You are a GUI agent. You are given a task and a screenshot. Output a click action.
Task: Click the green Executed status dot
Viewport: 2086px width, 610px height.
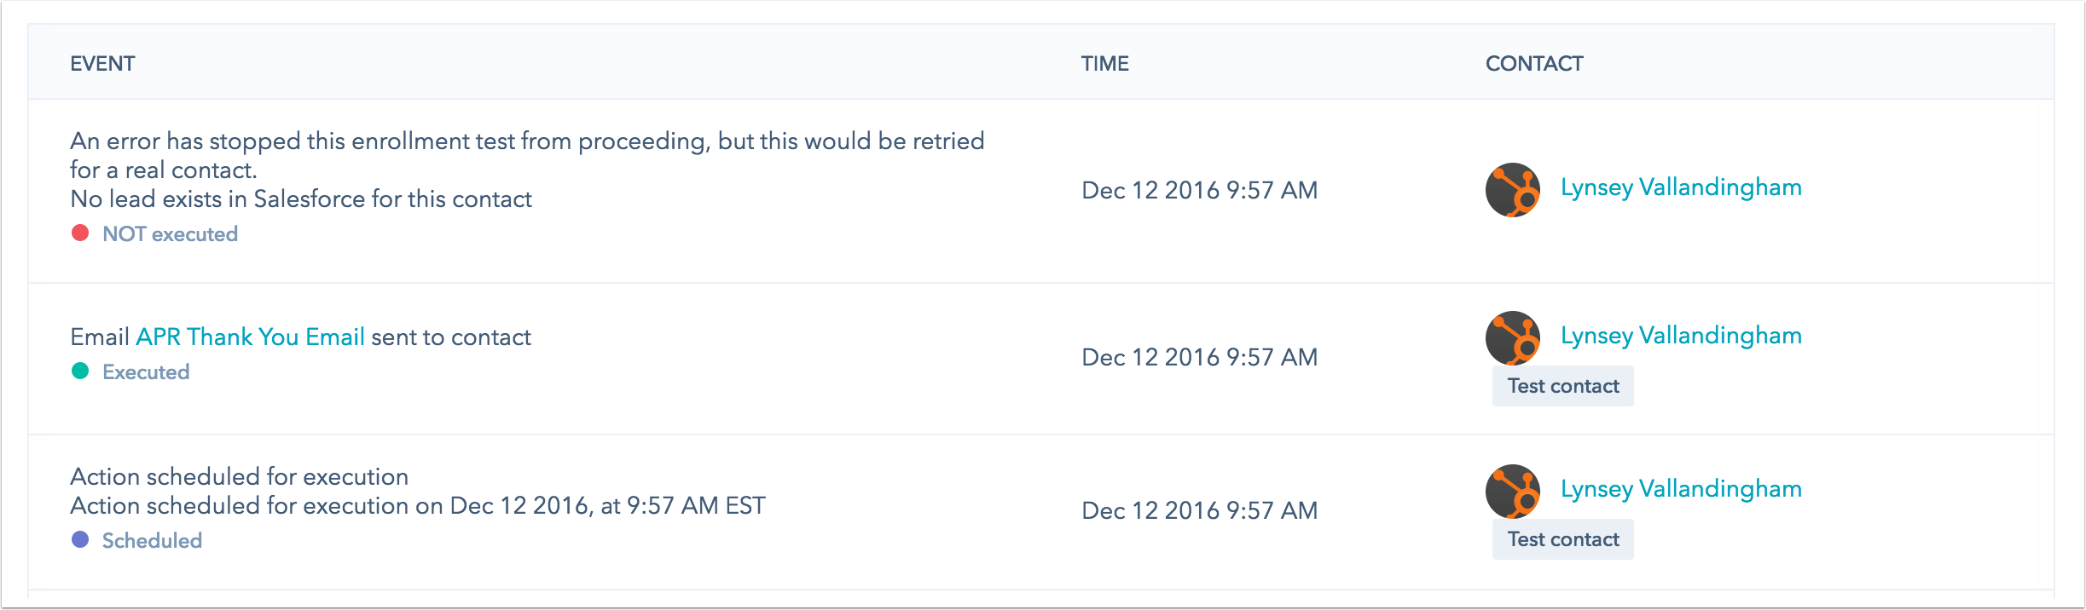pos(80,371)
